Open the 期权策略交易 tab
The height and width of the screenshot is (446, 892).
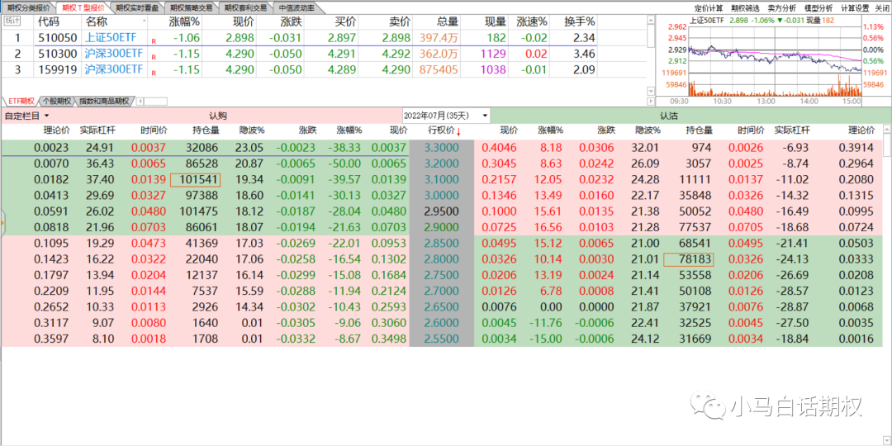coord(191,7)
